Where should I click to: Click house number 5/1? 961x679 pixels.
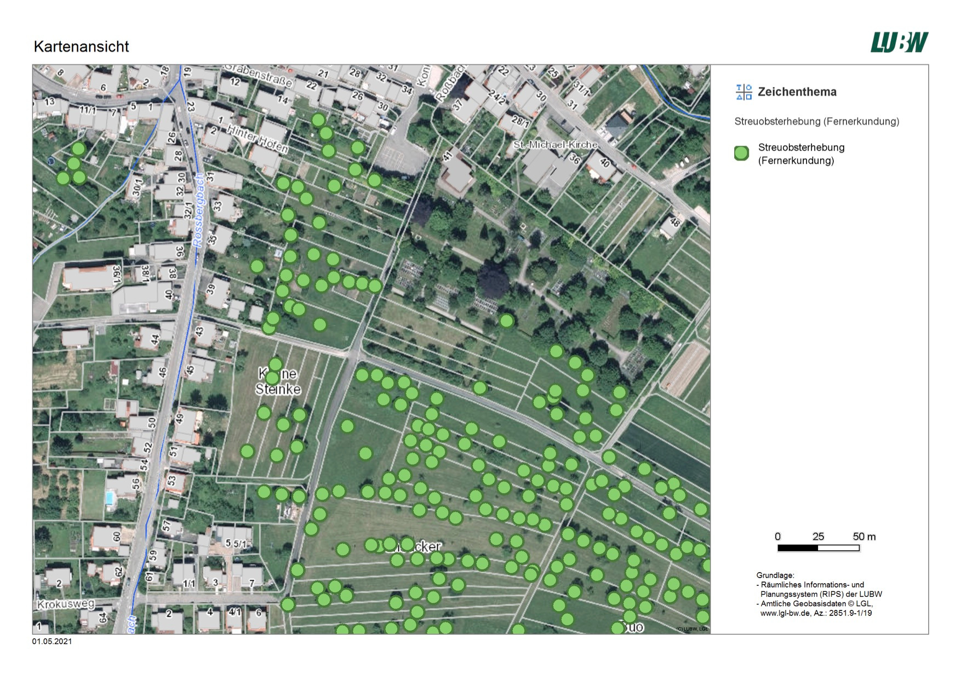pos(239,544)
